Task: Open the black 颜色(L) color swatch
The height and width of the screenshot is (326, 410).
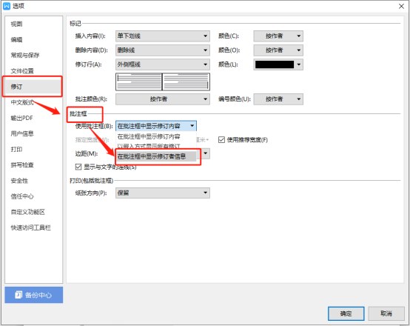Action: coord(278,64)
